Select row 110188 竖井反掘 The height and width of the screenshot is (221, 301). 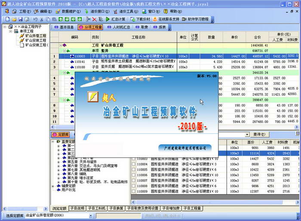click(175, 67)
